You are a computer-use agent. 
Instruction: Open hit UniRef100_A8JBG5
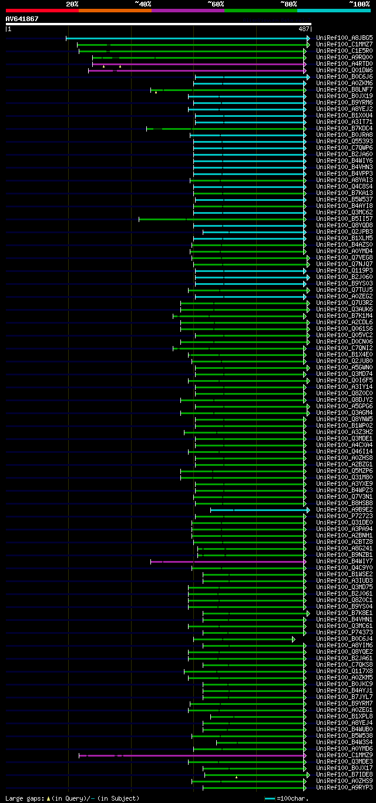pos(344,38)
